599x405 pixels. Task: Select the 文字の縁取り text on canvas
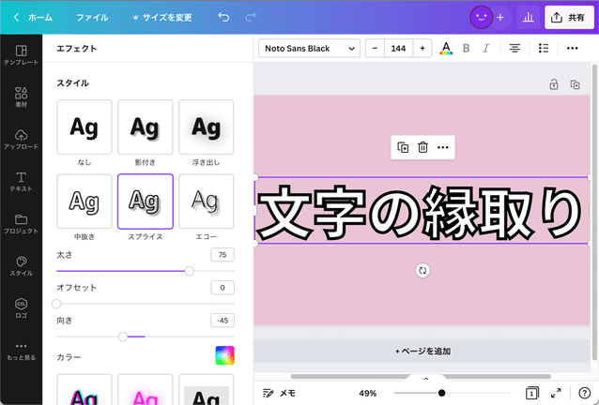(421, 211)
